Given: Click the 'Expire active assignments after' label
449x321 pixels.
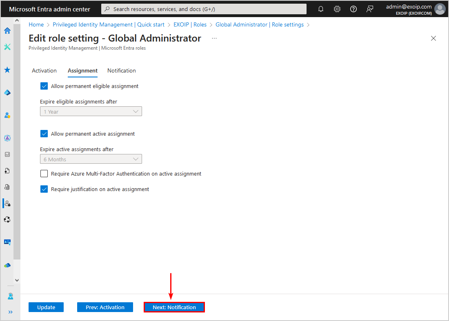Looking at the screenshot, I should (x=77, y=149).
